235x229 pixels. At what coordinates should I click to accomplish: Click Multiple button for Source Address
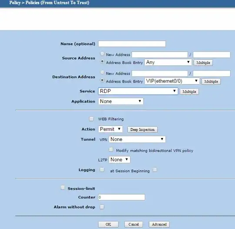tap(203, 63)
